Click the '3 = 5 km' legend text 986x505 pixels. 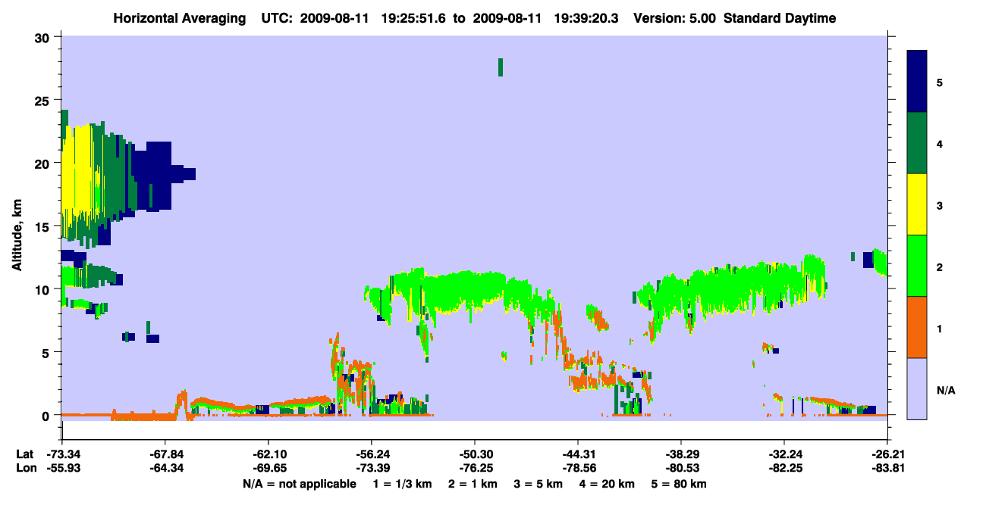coord(539,484)
